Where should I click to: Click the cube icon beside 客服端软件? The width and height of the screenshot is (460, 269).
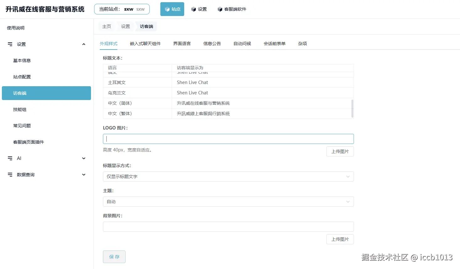click(220, 9)
